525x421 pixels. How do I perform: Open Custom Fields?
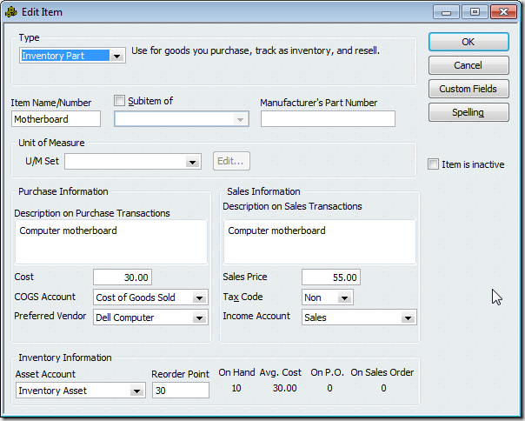tap(469, 89)
